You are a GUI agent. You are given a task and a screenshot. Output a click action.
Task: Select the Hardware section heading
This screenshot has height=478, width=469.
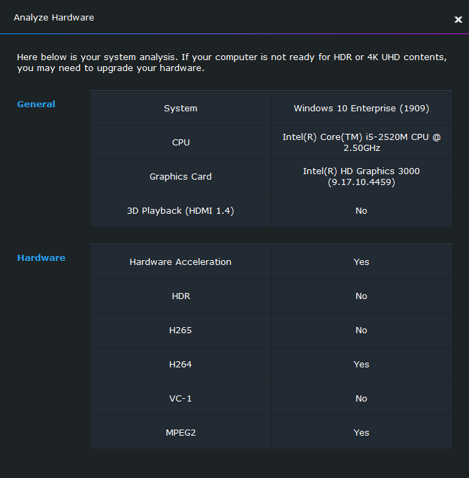[41, 258]
